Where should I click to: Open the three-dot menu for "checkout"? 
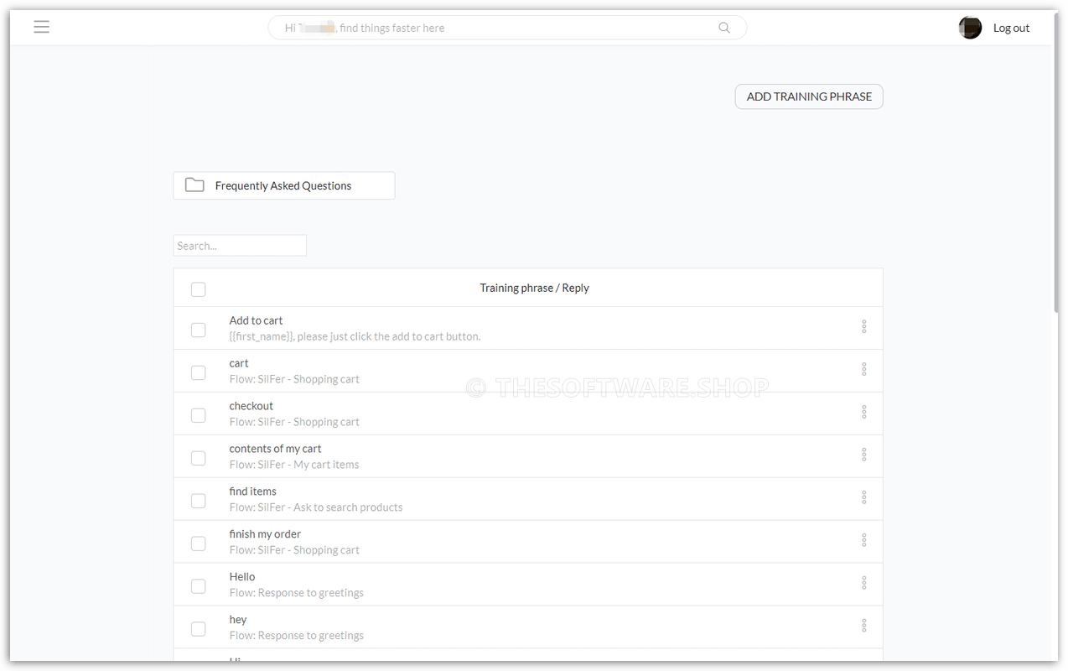pyautogui.click(x=864, y=412)
